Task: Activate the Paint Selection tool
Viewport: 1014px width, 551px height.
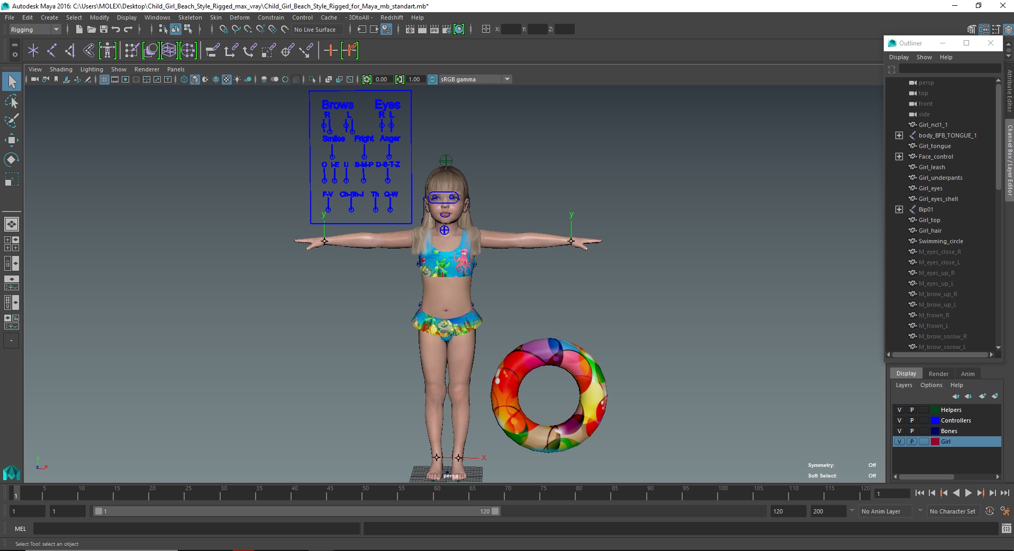Action: tap(12, 121)
